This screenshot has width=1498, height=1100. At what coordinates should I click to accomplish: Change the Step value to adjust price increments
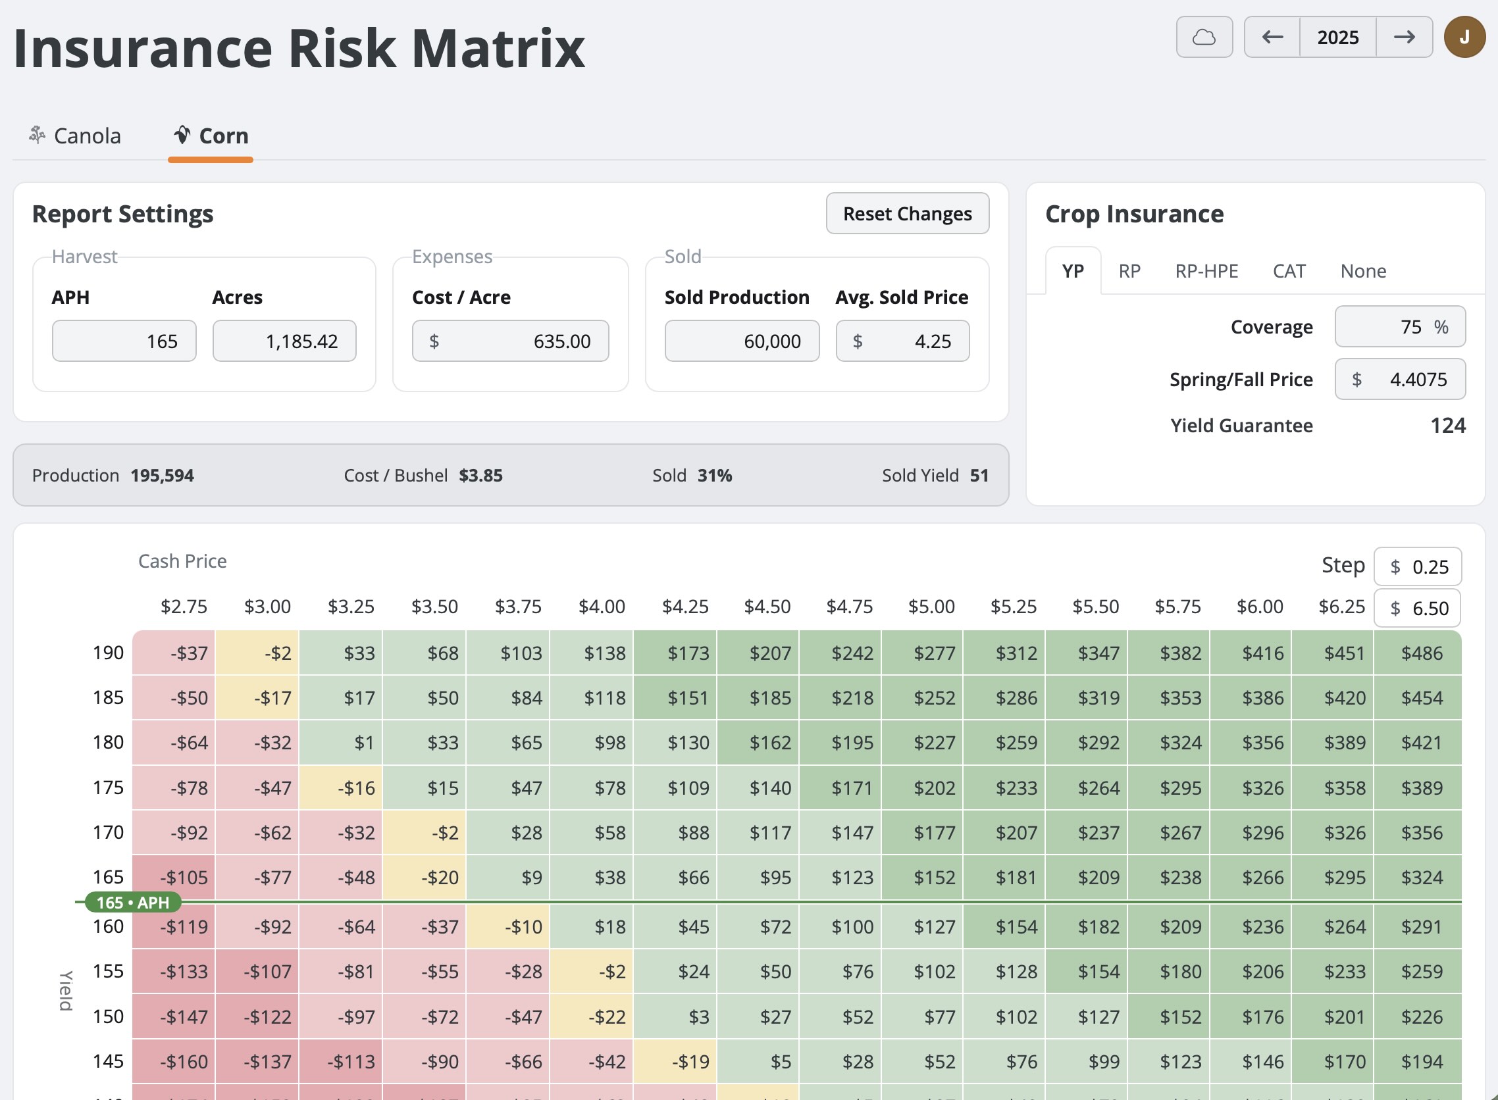click(1418, 566)
